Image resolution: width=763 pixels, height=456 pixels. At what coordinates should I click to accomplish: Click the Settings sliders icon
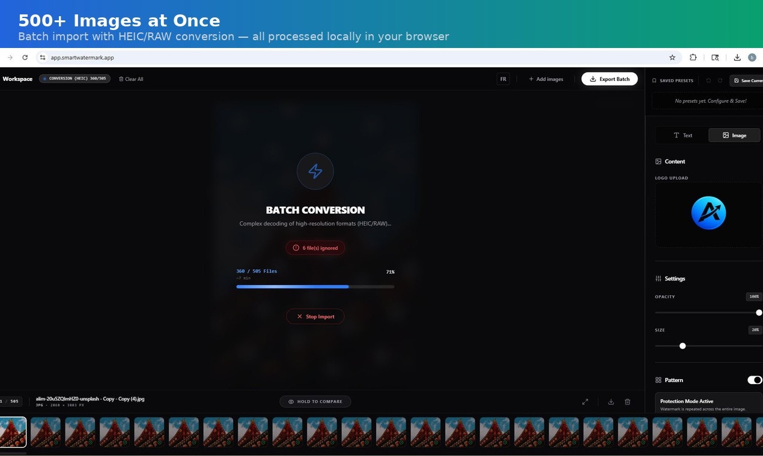658,278
